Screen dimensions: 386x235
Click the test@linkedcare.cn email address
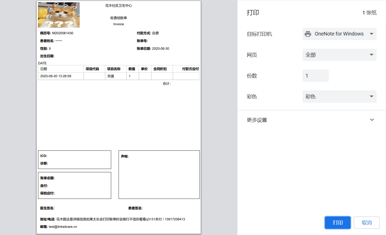coord(63,227)
